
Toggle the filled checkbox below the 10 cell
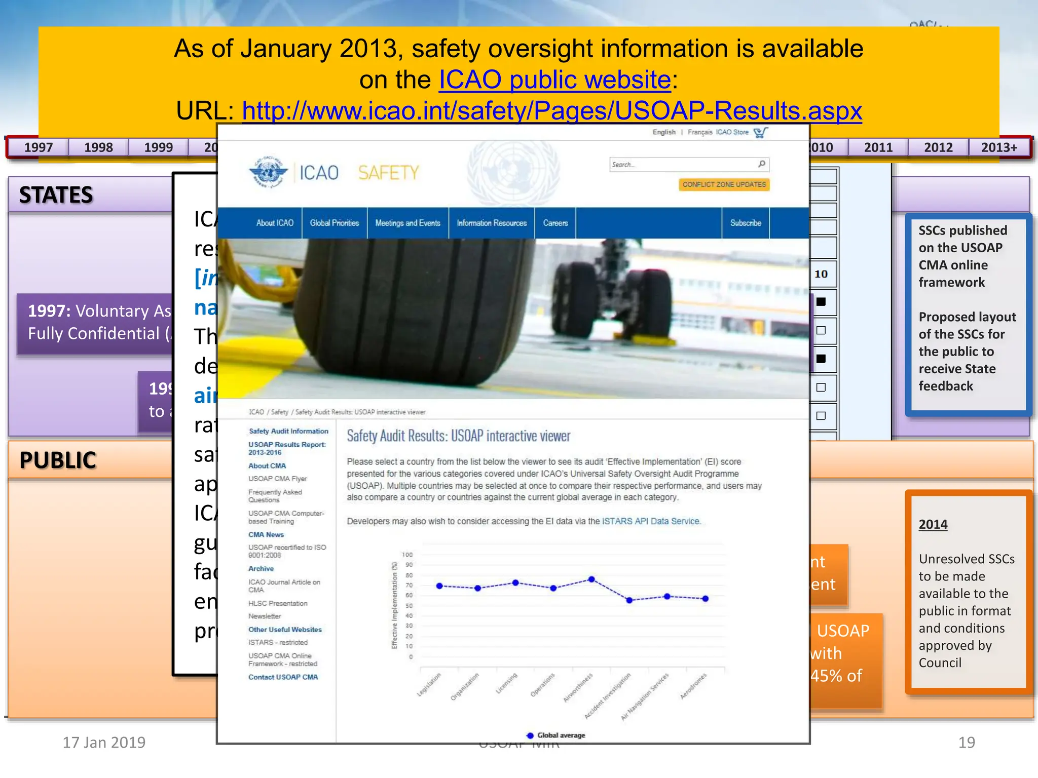coord(821,302)
